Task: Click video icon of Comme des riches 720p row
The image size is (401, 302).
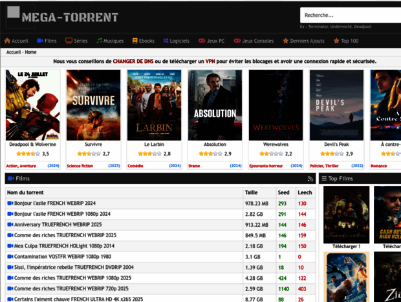Action: tap(10, 288)
